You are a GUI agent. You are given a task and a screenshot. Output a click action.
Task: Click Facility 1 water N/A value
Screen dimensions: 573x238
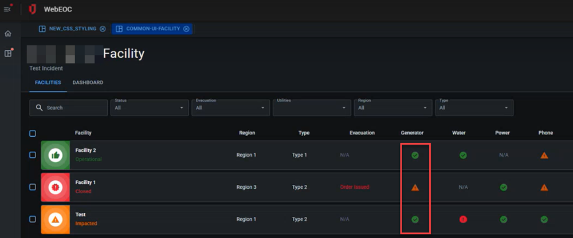(x=464, y=187)
